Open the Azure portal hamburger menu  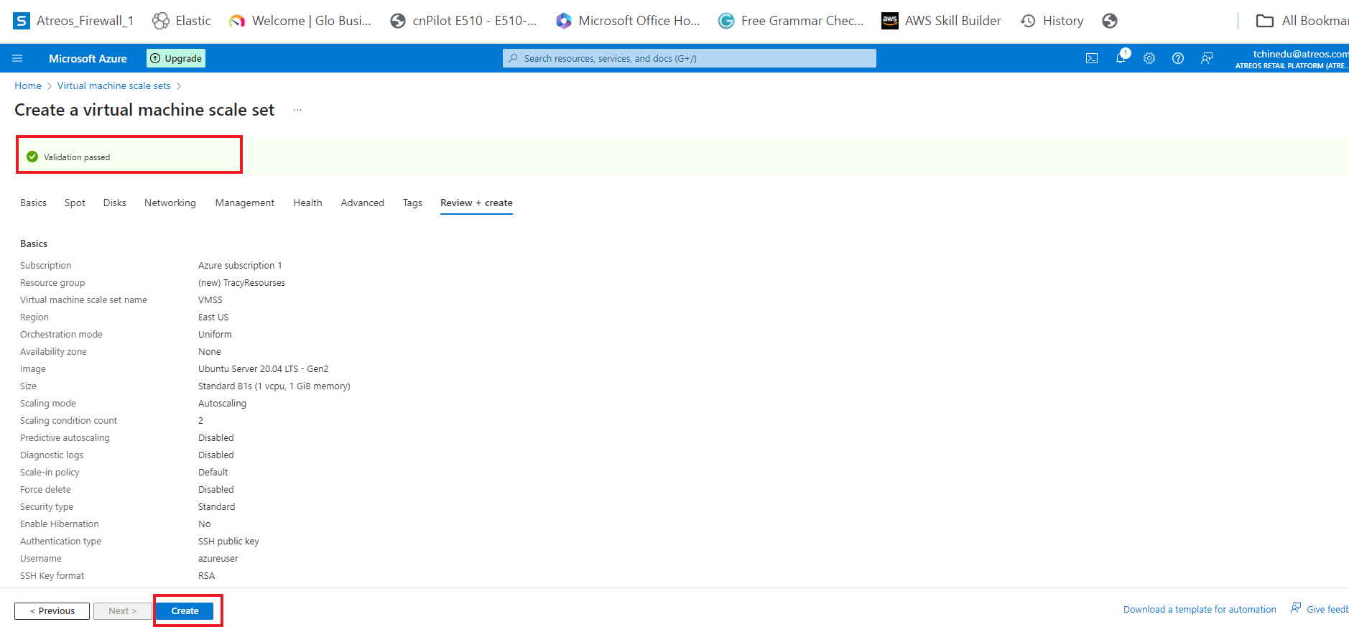tap(18, 58)
